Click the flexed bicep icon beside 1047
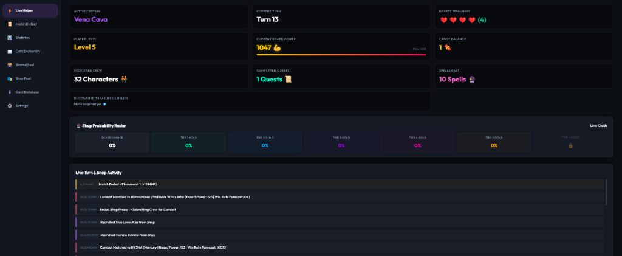The image size is (622, 256). (x=277, y=47)
